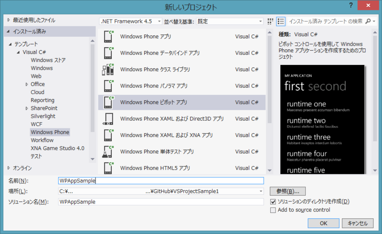
Task: Switch to list details view
Action: (281, 21)
